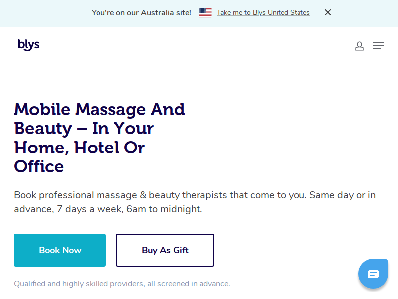Screen dimensions: 398x299
Task: Close the country notice with the X
Action: point(328,12)
